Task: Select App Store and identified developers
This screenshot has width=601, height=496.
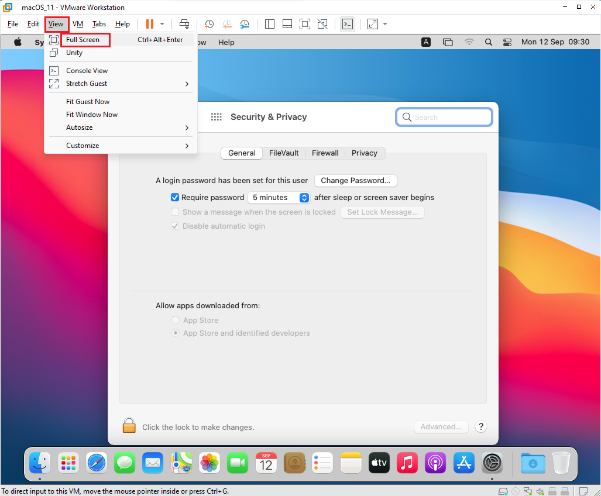Action: (175, 333)
